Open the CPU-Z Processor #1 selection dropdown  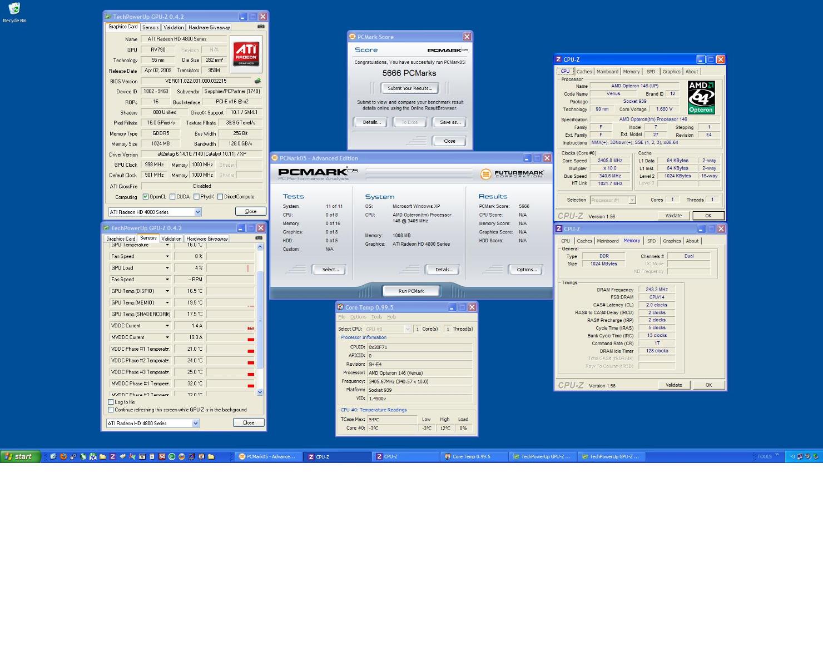[632, 200]
